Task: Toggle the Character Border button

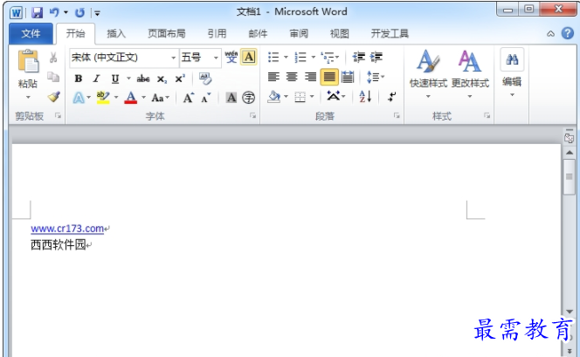Action: (x=249, y=58)
